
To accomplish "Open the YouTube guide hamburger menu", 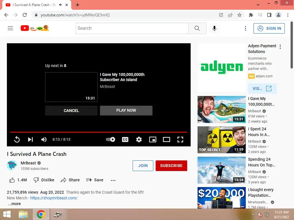I will pos(10,28).
